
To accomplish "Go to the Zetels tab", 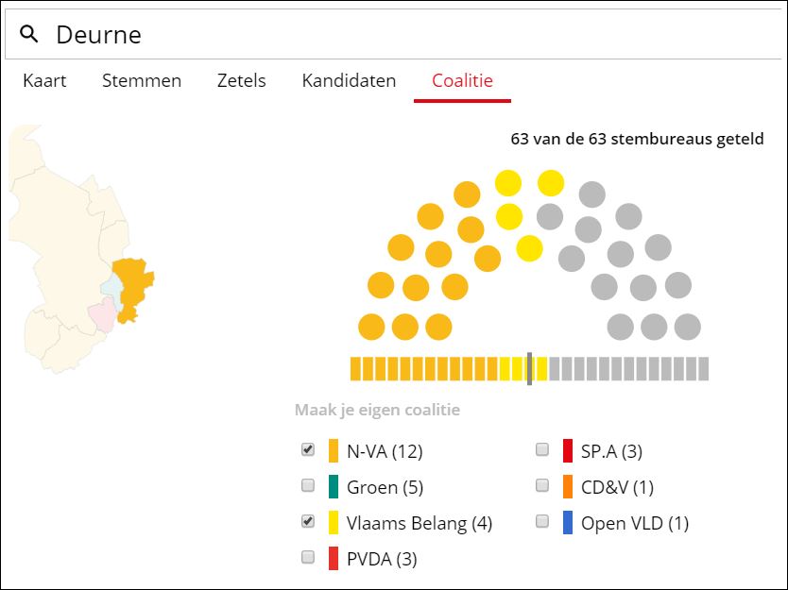I will point(241,80).
